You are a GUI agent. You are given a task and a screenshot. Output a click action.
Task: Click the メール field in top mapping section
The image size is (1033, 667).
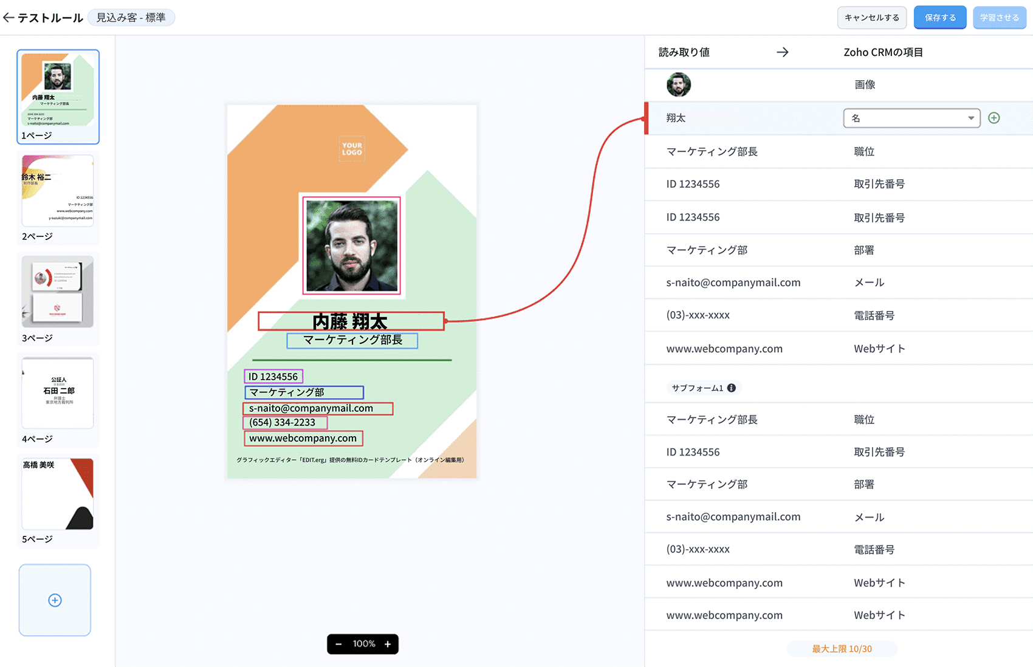[x=869, y=282]
